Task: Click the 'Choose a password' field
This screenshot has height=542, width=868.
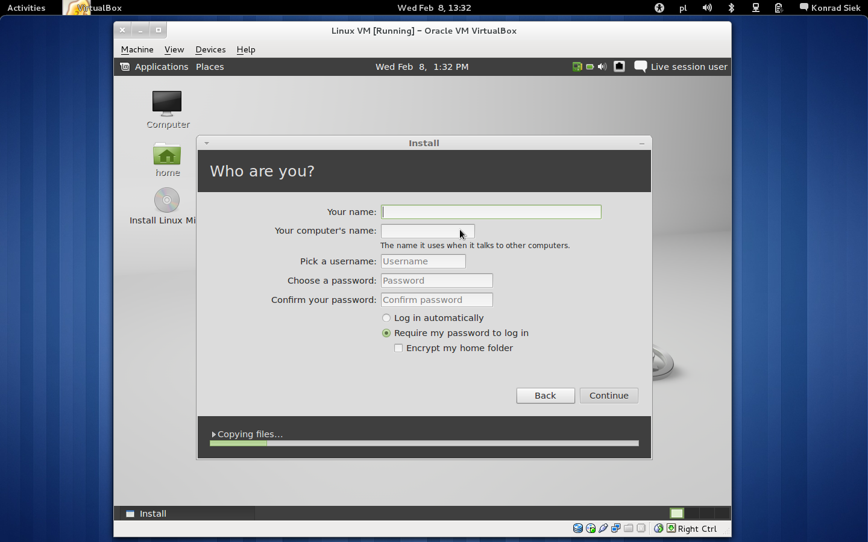Action: pos(437,281)
